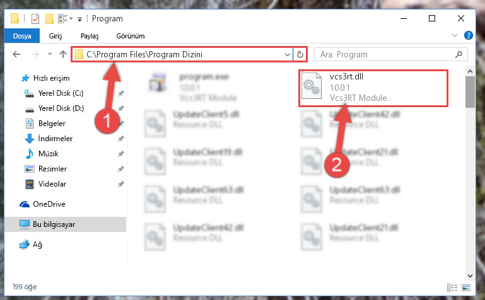
Task: Select the vcs3rt.dll file
Action: 373,88
